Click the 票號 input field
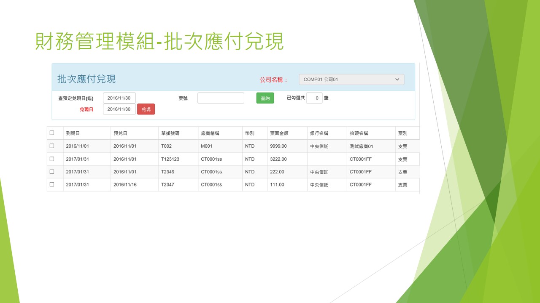Viewport: 540px width, 303px height. pyautogui.click(x=221, y=98)
